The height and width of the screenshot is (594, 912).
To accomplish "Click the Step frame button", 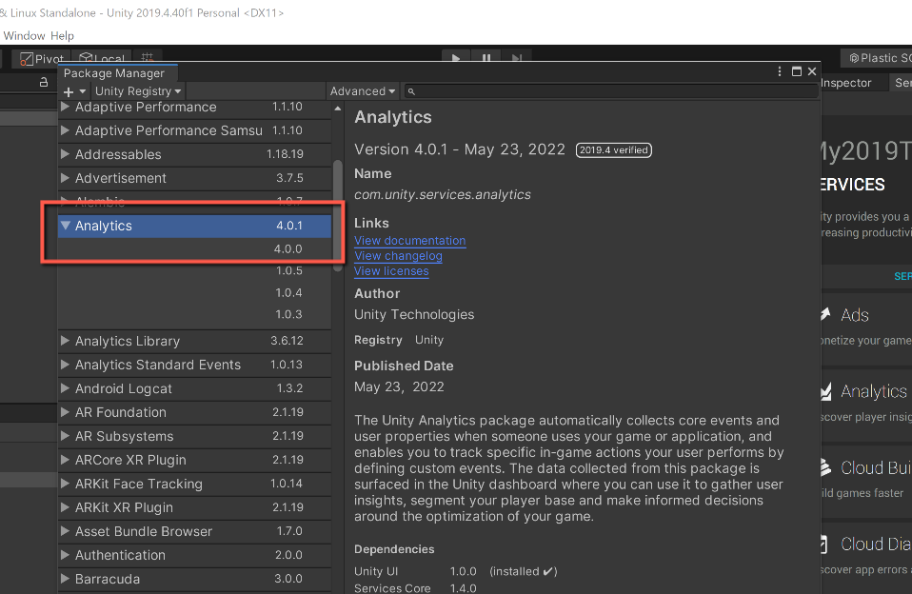I will [516, 58].
